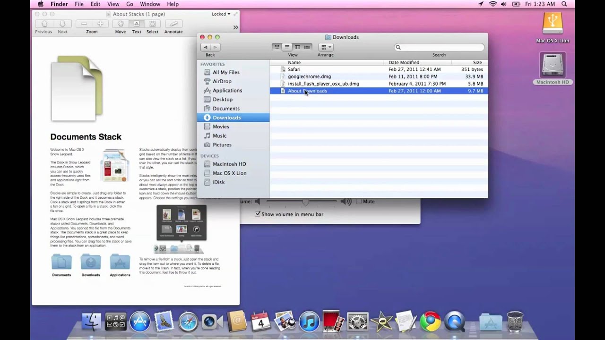Select the Move hand tool in Preview
Viewport: 605px width, 340px height.
coord(121,24)
